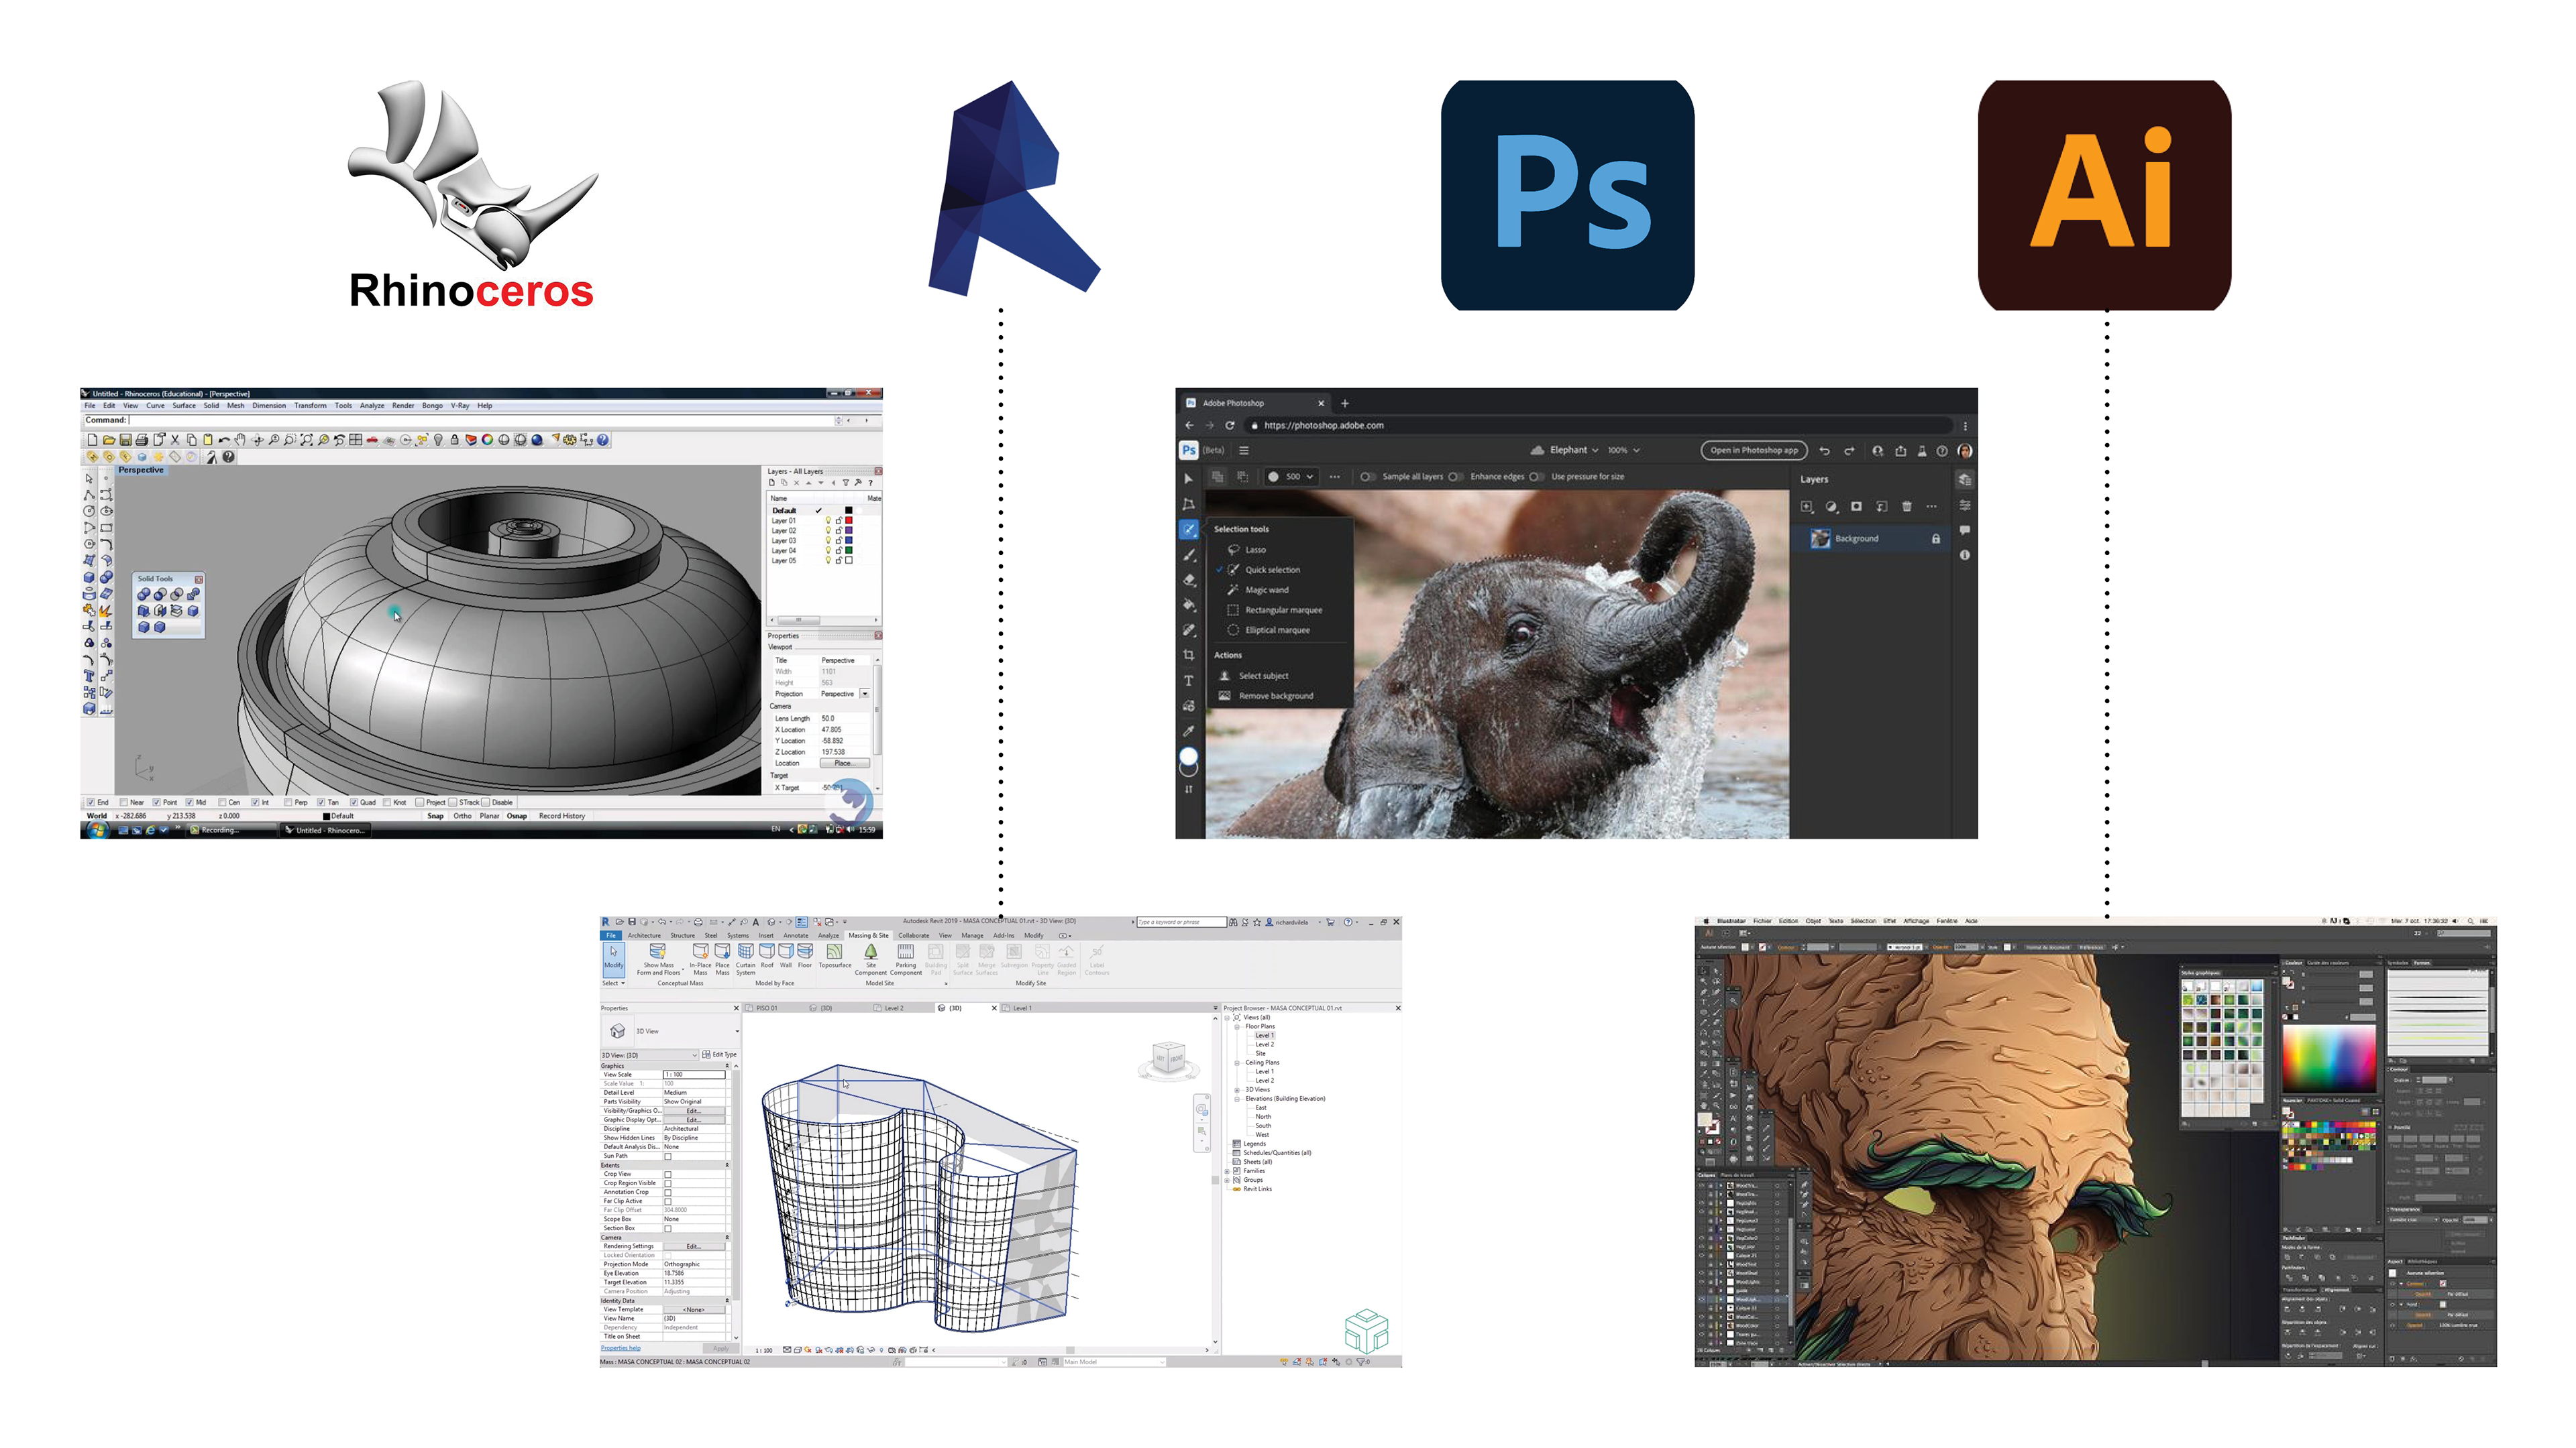
Task: Toggle the Cen osnap checkbox in Rhino
Action: [x=222, y=802]
